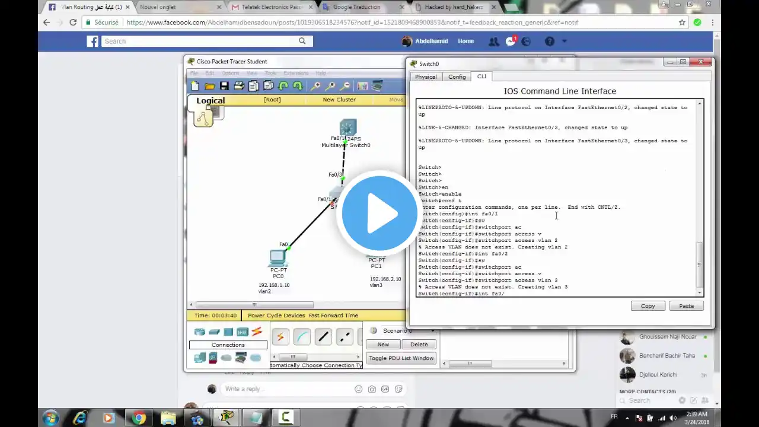Image resolution: width=759 pixels, height=427 pixels.
Task: Zoom in on the workspace
Action: (x=315, y=86)
